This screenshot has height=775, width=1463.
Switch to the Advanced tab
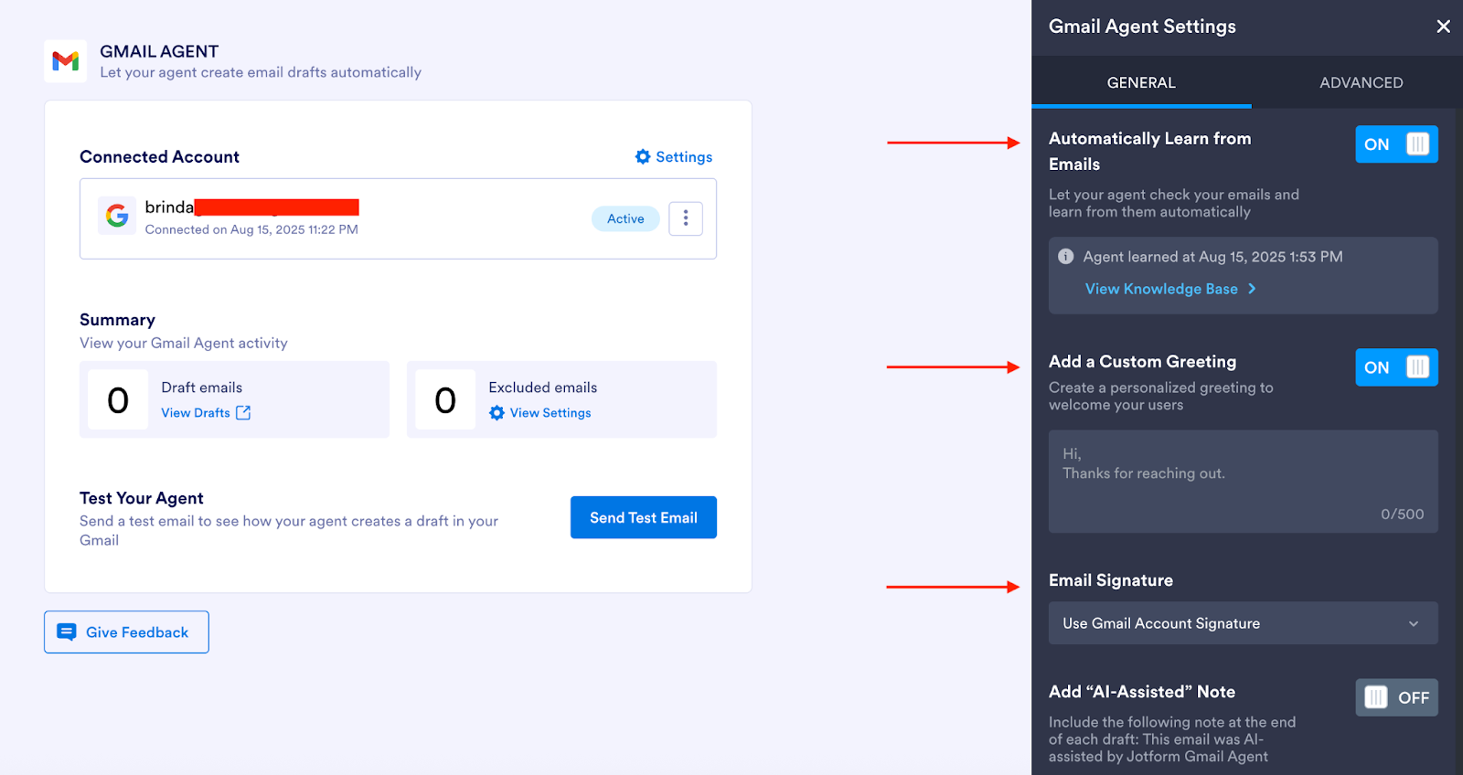(1361, 82)
